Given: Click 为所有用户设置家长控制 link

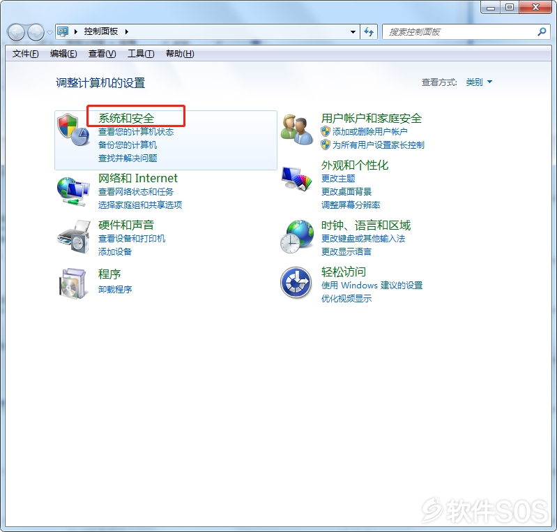Looking at the screenshot, I should click(379, 145).
